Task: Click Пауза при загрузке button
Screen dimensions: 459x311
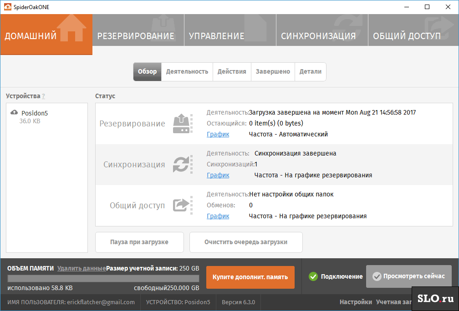Action: point(139,242)
